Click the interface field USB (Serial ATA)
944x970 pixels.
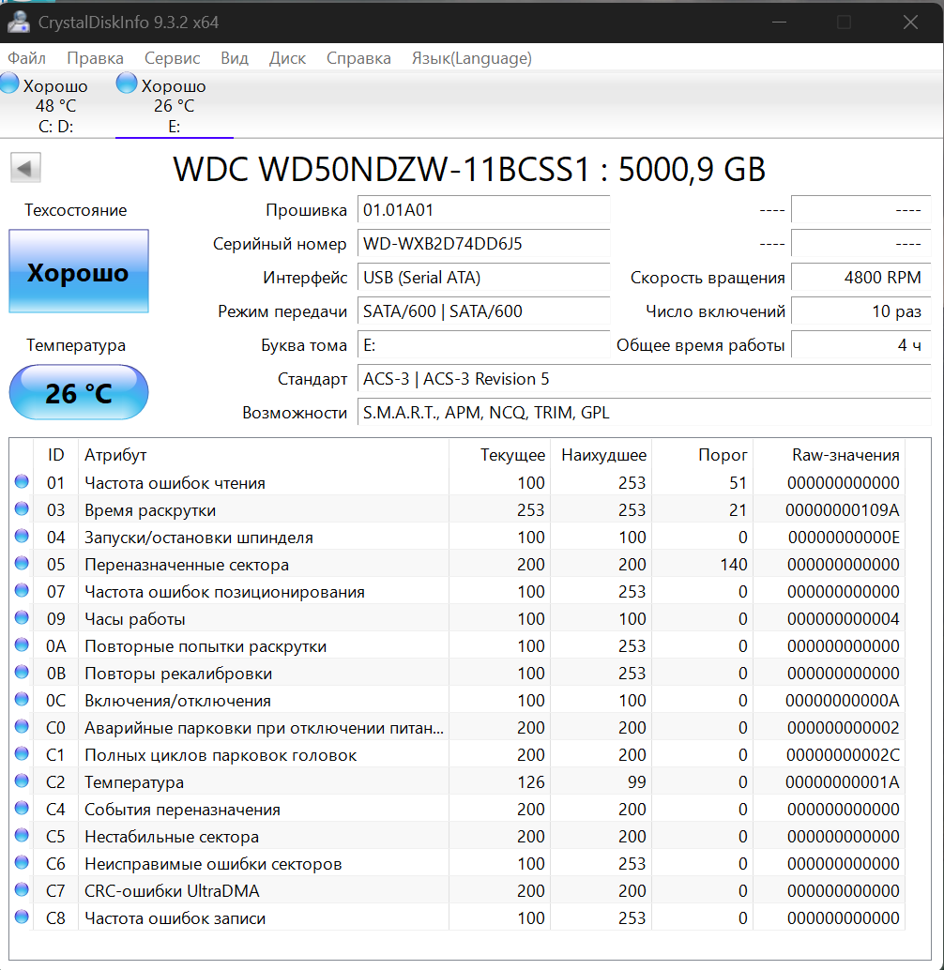point(483,277)
